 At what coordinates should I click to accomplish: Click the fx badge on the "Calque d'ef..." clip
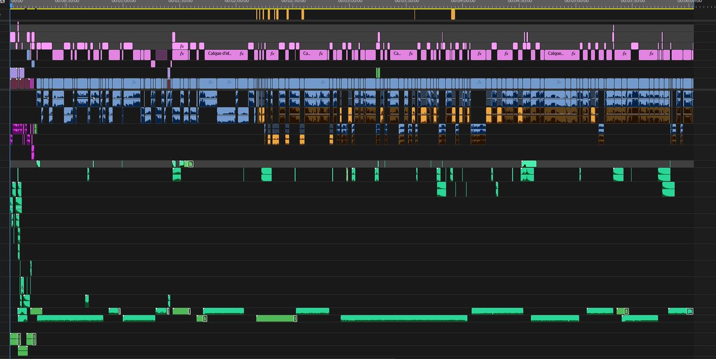[x=242, y=55]
